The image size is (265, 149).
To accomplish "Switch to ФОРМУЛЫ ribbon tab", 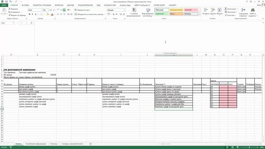I will (x=59, y=5).
